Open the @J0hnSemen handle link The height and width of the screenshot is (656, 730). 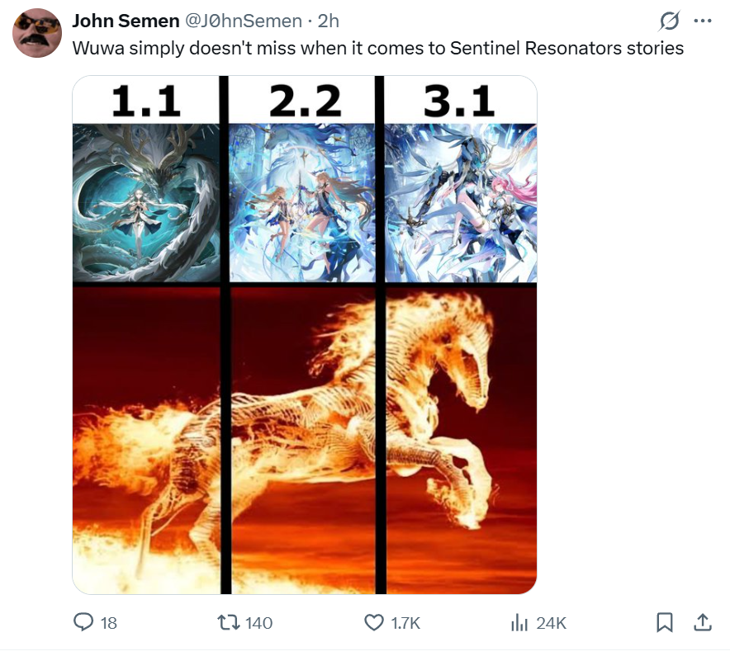pyautogui.click(x=244, y=21)
